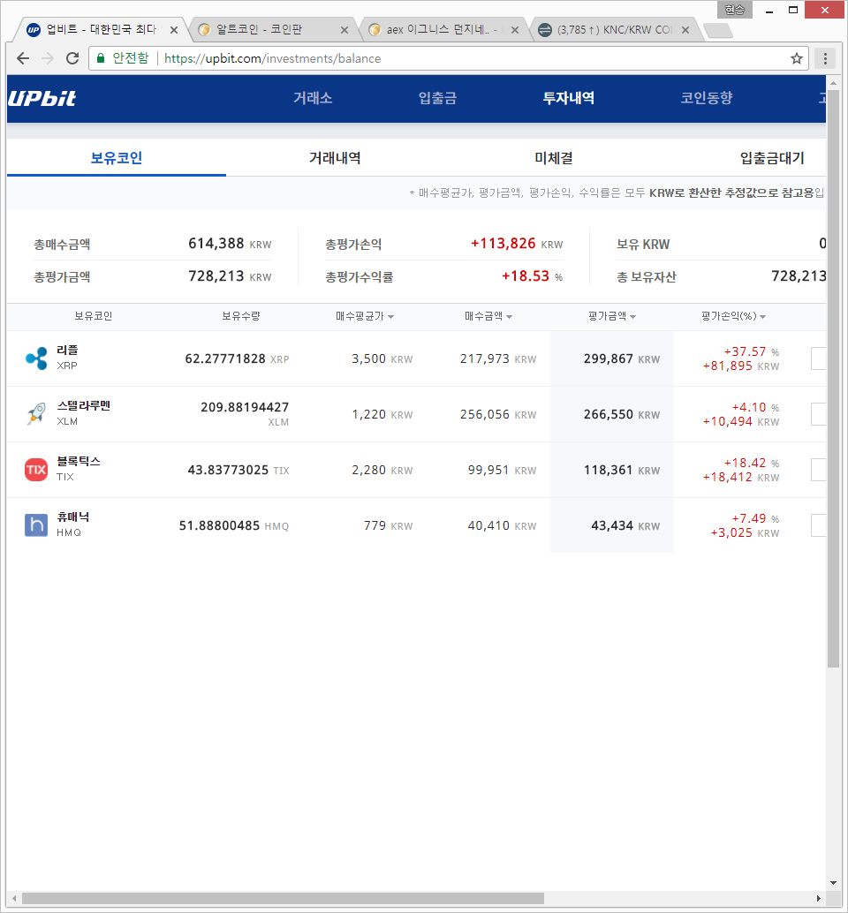Reload the page with refresh icon

point(72,58)
